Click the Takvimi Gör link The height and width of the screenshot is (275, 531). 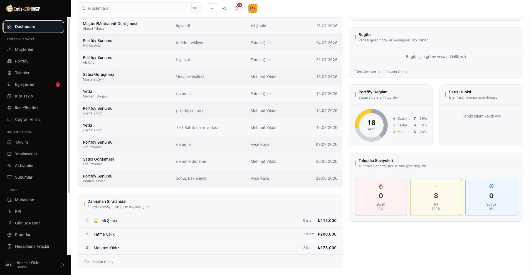[x=396, y=72]
